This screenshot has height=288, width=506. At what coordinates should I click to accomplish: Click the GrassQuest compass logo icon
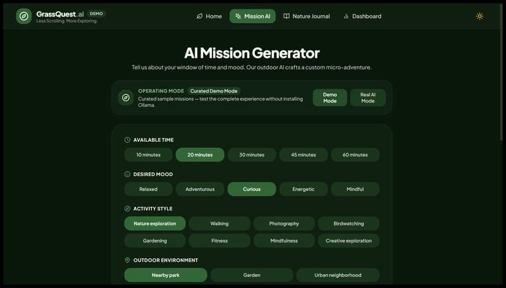(24, 16)
